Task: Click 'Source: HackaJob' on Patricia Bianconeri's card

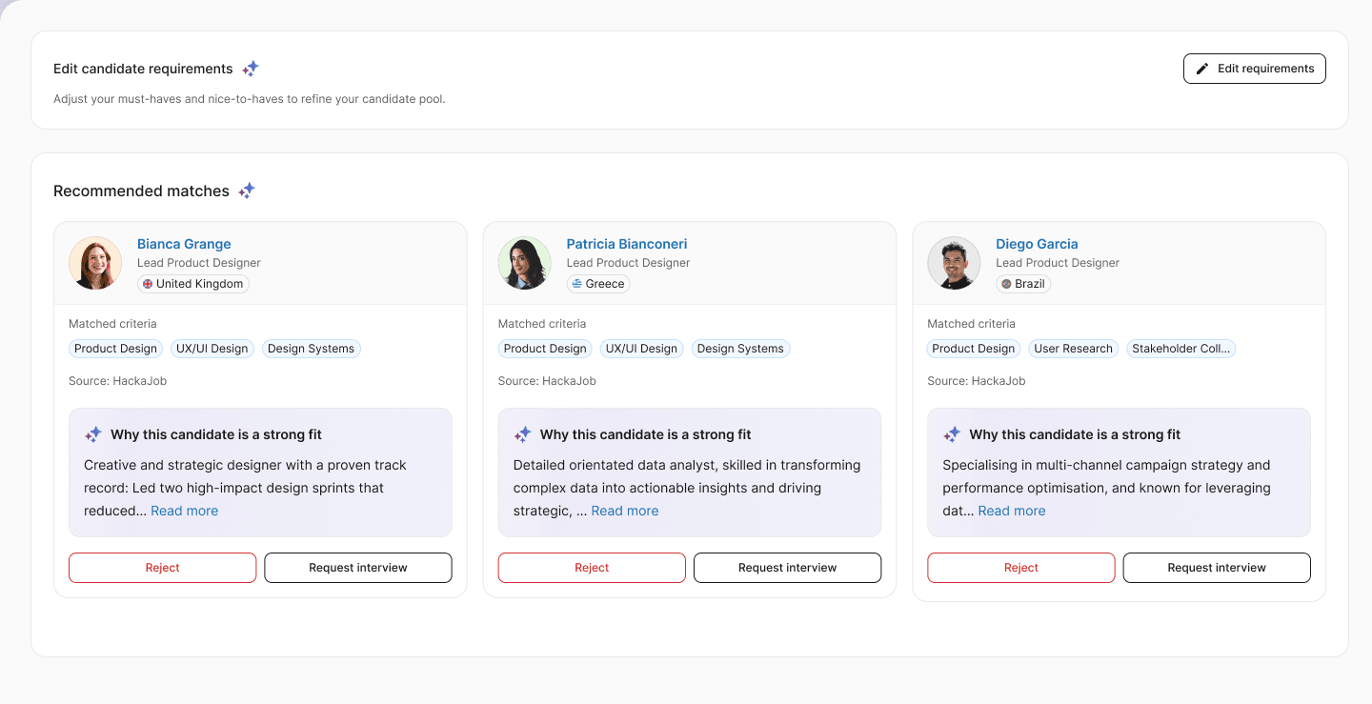Action: click(x=547, y=381)
